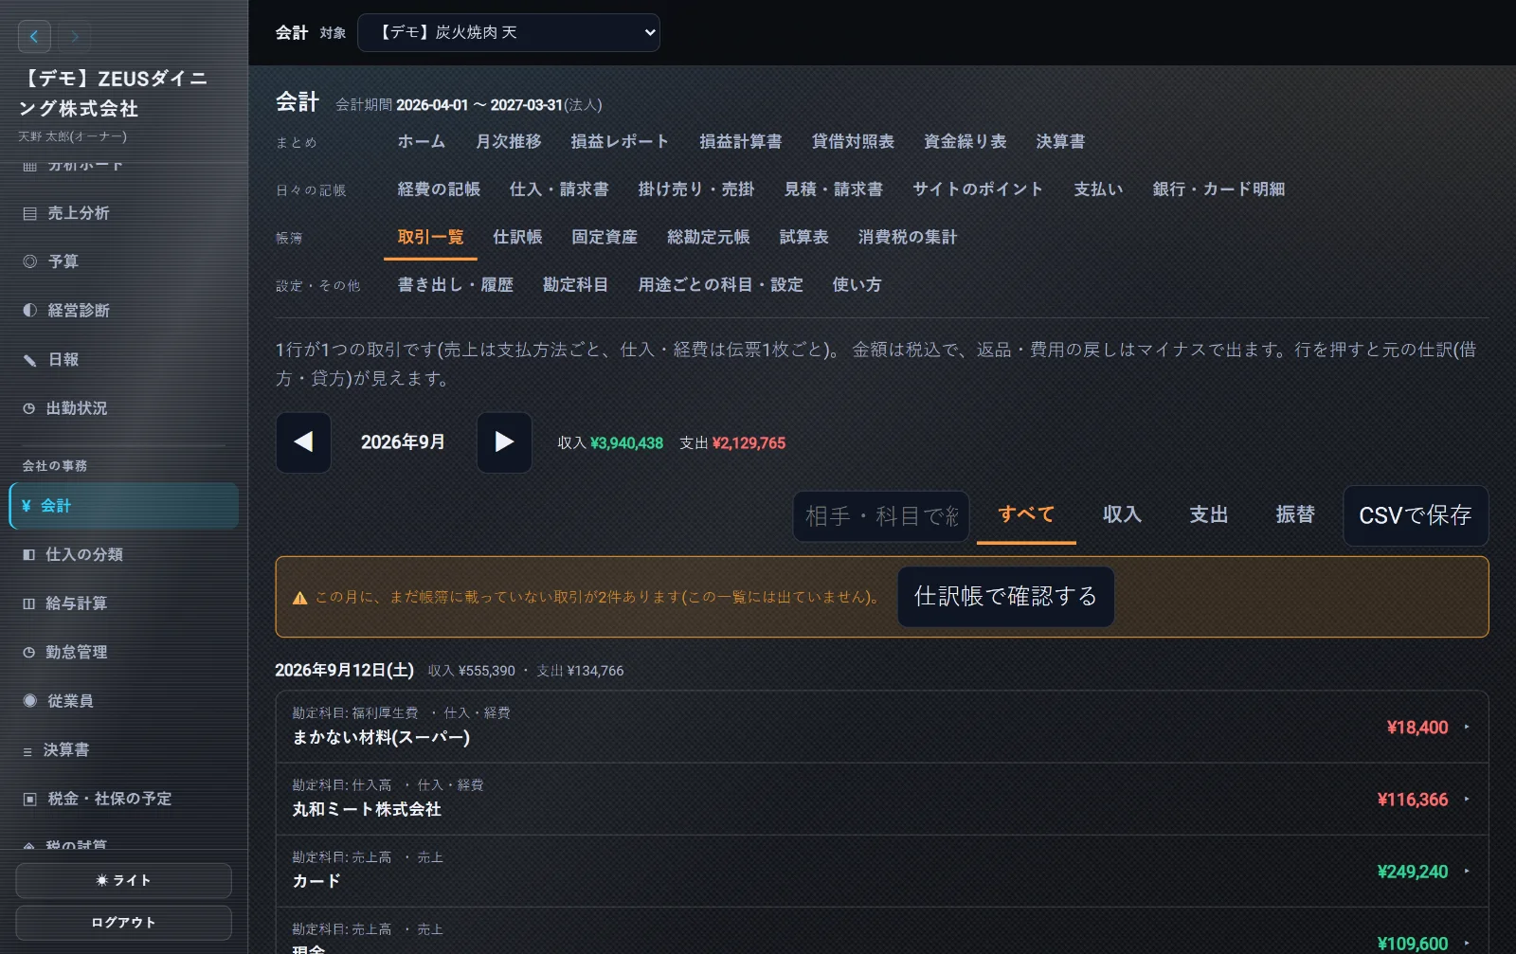
Task: Select the すべて filter
Action: (1026, 514)
